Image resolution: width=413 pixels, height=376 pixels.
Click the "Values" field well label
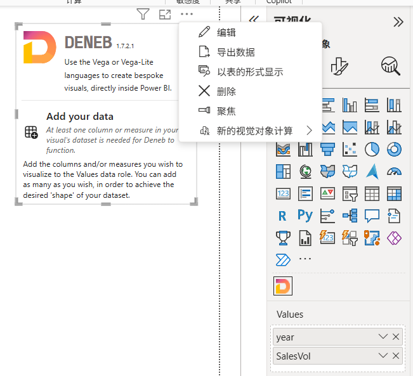[290, 314]
